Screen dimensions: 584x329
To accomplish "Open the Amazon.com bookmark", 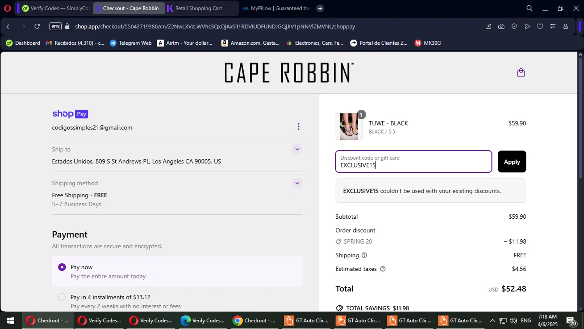I will 250,43.
